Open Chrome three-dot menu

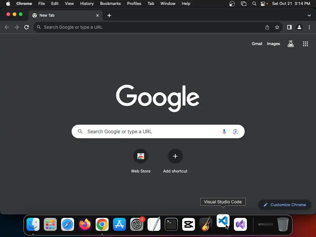309,27
